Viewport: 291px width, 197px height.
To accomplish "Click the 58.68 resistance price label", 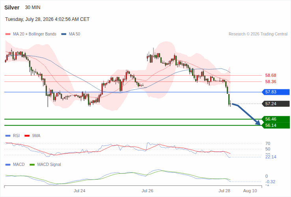I will point(270,76).
